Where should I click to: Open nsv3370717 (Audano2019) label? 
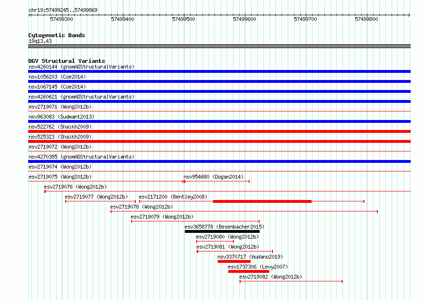(250, 257)
